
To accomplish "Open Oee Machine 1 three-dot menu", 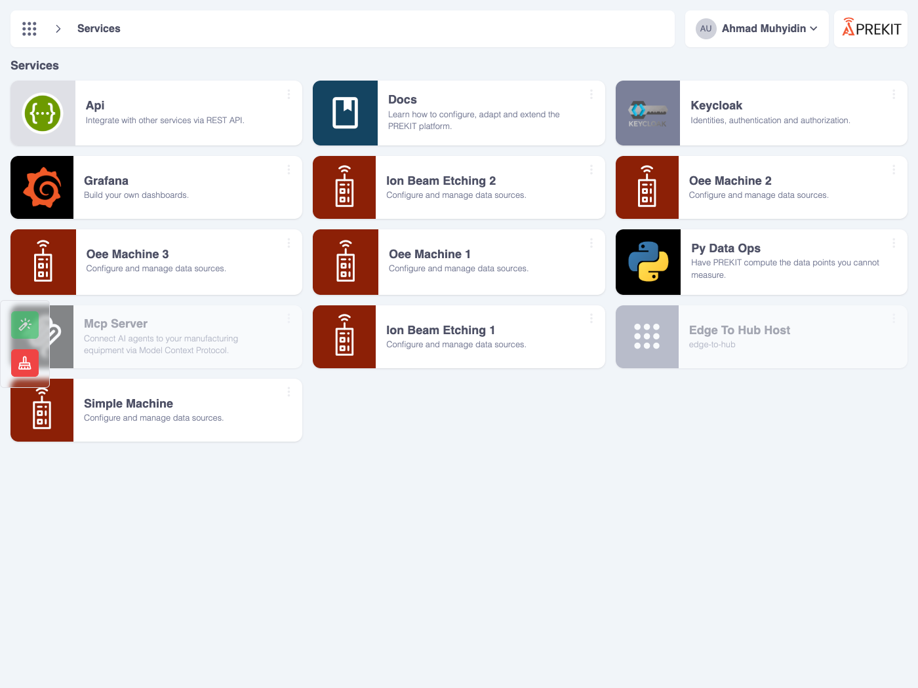I will [x=591, y=243].
